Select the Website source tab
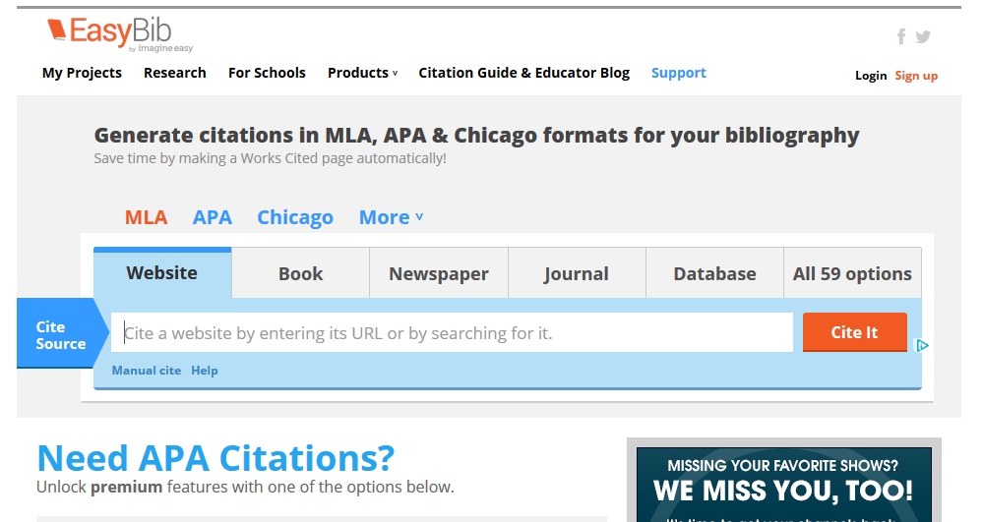Screen dimensions: 983x522 click(x=162, y=272)
